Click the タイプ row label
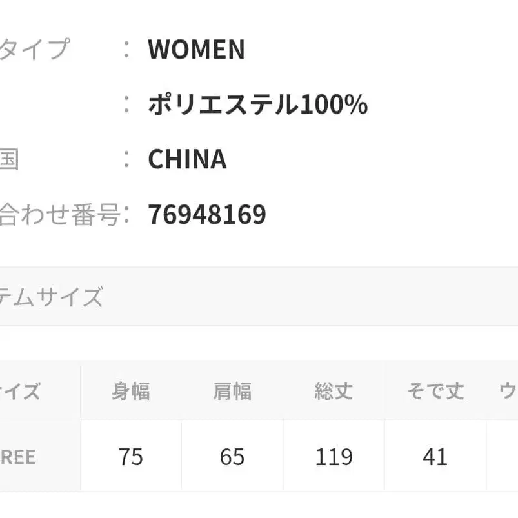Screen dimensions: 518x518 pyautogui.click(x=34, y=50)
